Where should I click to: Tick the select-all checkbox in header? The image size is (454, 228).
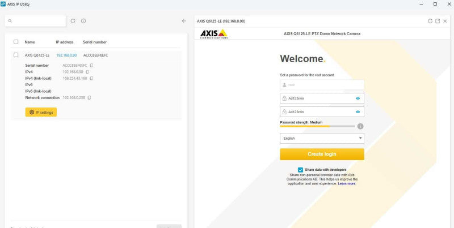[16, 42]
